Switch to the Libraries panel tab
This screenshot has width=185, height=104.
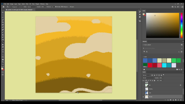(x=145, y=41)
